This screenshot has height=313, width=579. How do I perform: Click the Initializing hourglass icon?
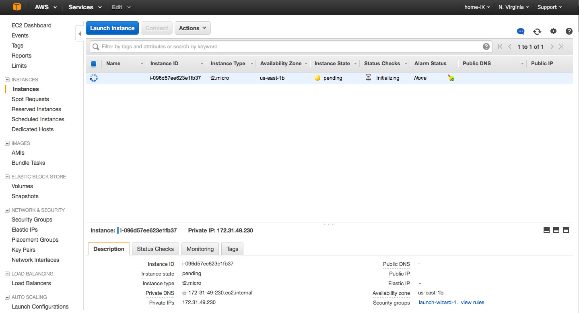pos(369,78)
